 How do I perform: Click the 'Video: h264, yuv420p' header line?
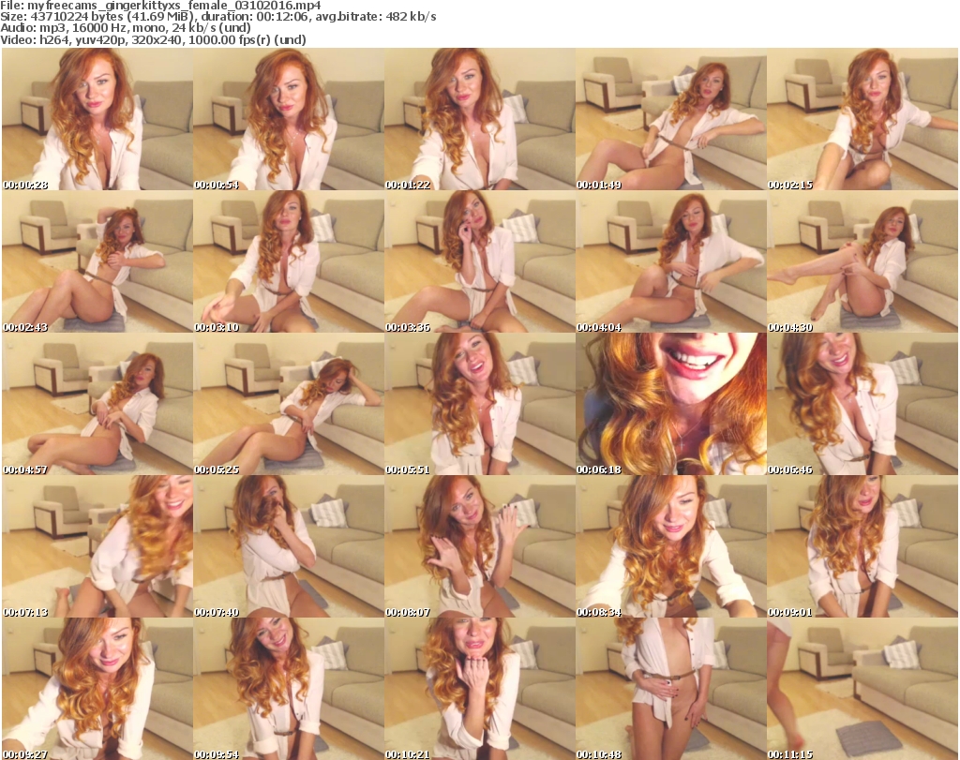pos(153,39)
